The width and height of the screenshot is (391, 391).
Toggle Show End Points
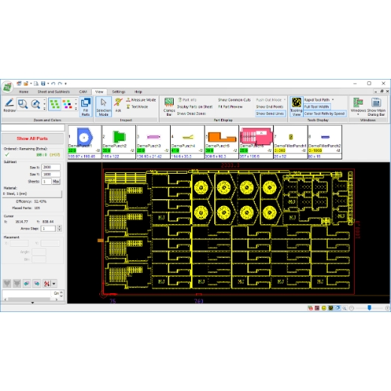pos(269,107)
